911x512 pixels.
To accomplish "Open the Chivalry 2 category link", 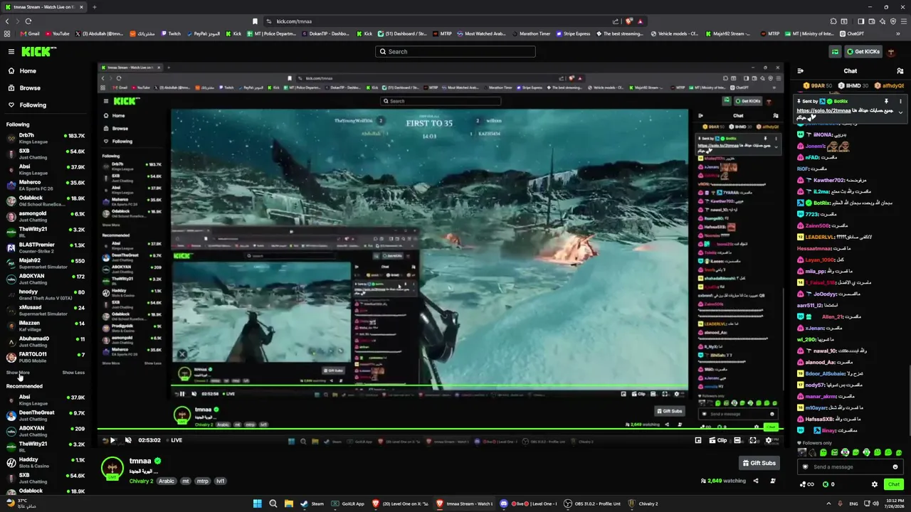I will point(141,481).
